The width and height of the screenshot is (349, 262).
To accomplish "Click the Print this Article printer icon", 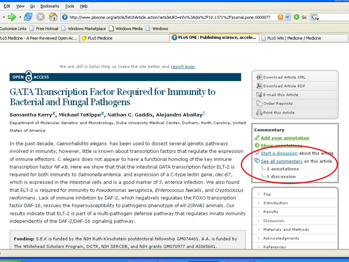I will click(x=259, y=113).
